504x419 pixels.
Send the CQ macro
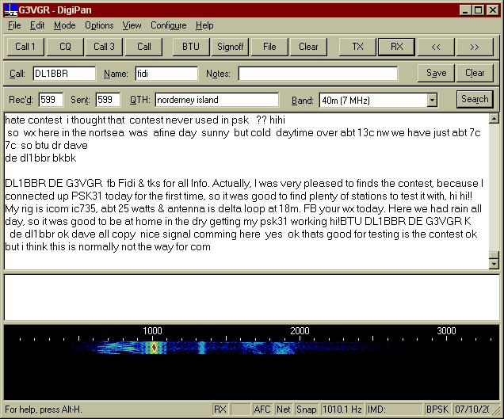(x=65, y=47)
